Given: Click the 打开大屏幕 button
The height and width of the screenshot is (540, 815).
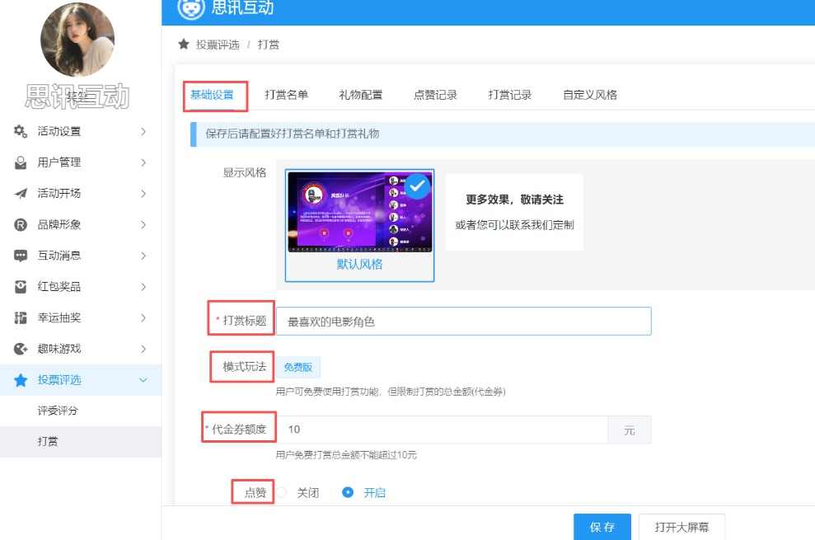Looking at the screenshot, I should pyautogui.click(x=683, y=527).
